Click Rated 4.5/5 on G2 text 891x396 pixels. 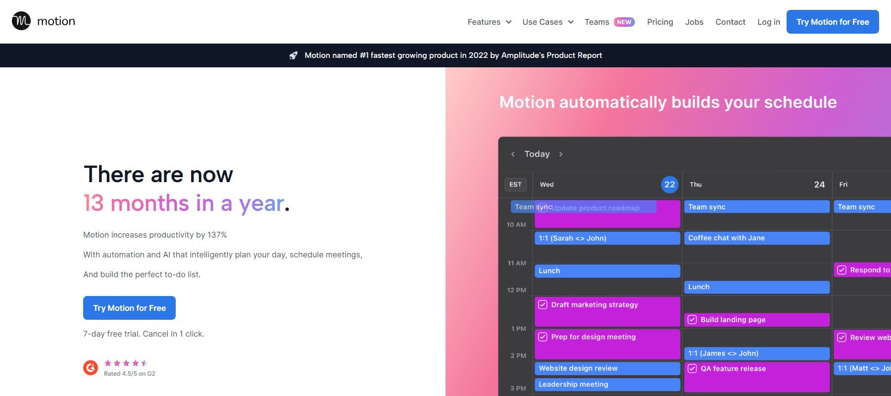130,374
